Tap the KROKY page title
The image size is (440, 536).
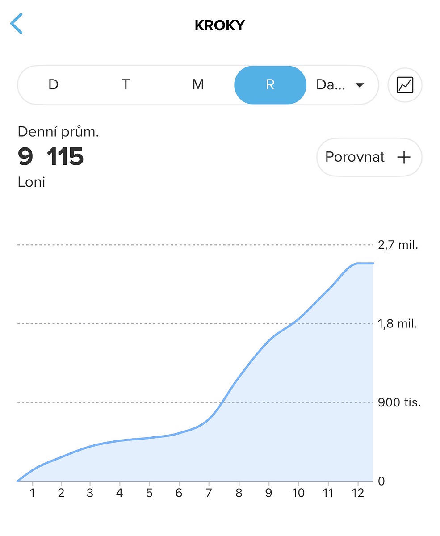tap(220, 25)
